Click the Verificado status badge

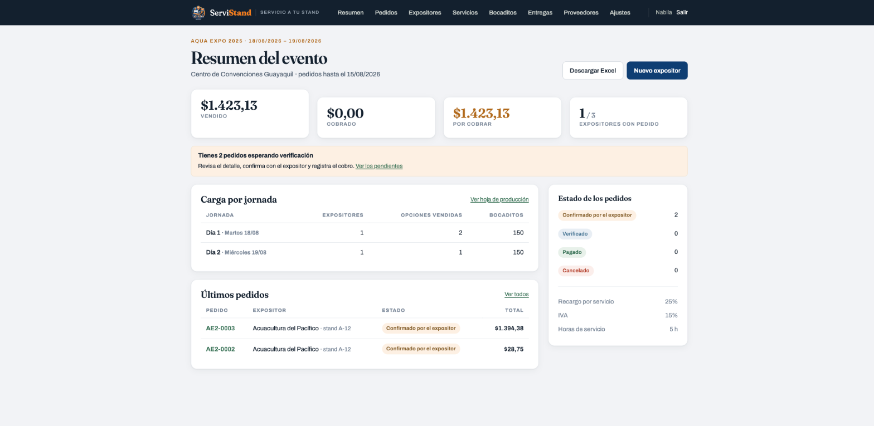click(x=575, y=234)
